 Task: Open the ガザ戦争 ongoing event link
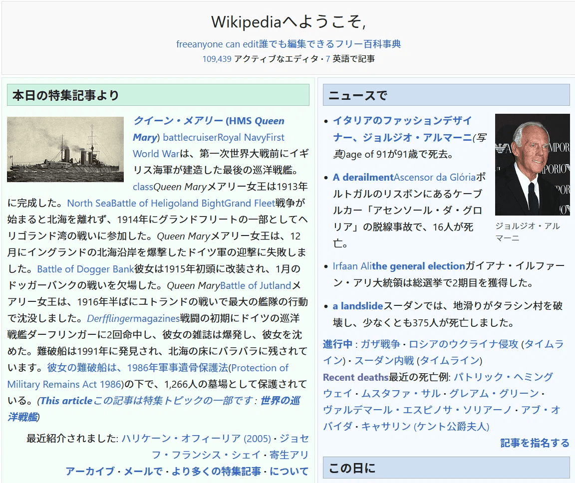point(380,344)
